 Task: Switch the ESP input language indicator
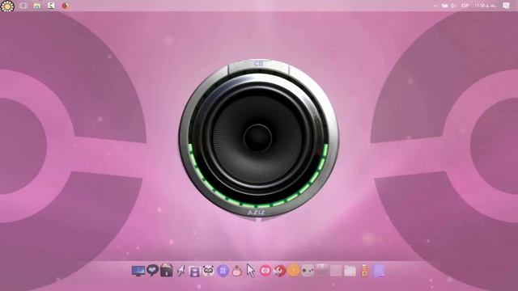coord(465,6)
